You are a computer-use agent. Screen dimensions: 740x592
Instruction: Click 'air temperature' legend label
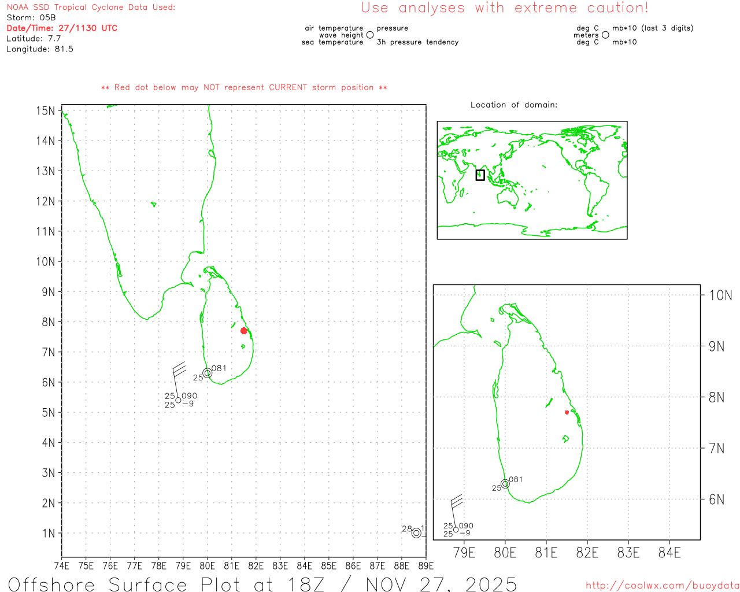[334, 28]
